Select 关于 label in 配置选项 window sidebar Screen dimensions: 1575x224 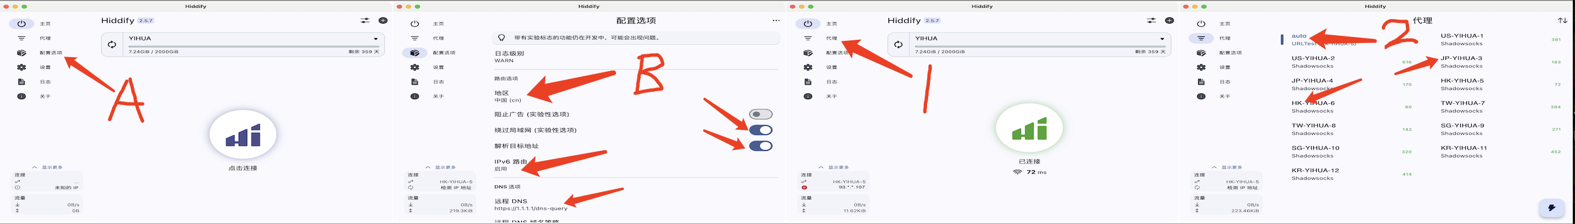438,96
